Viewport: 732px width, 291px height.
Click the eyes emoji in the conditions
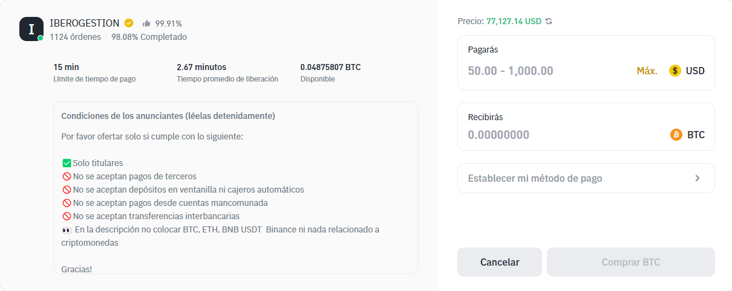[67, 229]
